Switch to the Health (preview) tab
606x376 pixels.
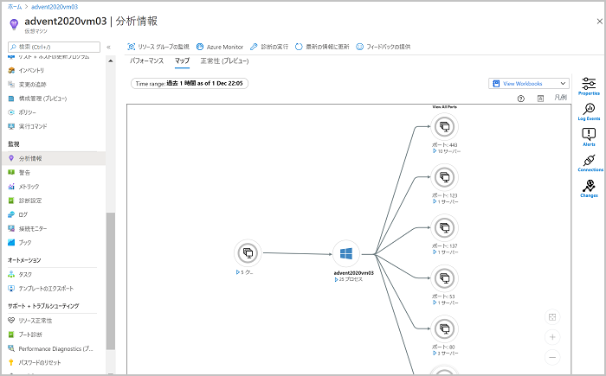[x=224, y=61]
